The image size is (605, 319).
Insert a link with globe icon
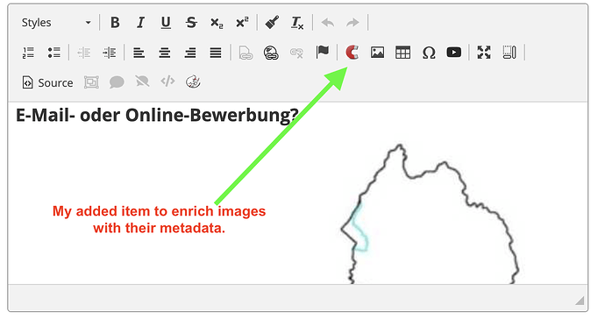(271, 53)
